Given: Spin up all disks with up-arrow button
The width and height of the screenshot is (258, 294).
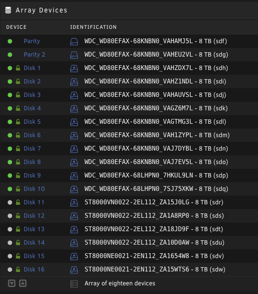Looking at the screenshot, I should click(x=23, y=283).
